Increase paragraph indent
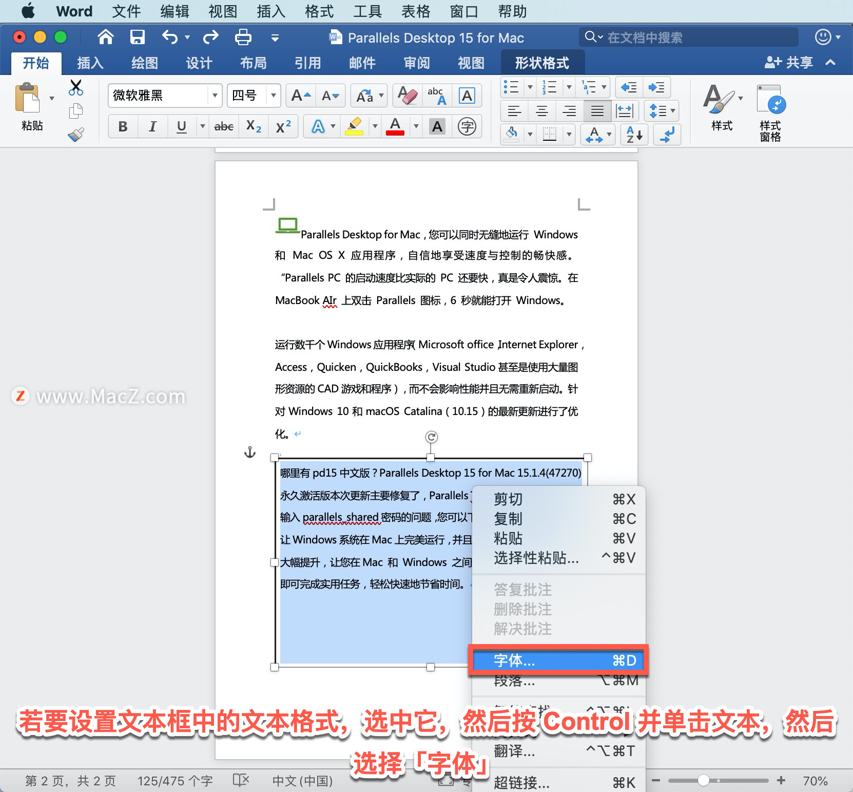853x792 pixels. (656, 87)
